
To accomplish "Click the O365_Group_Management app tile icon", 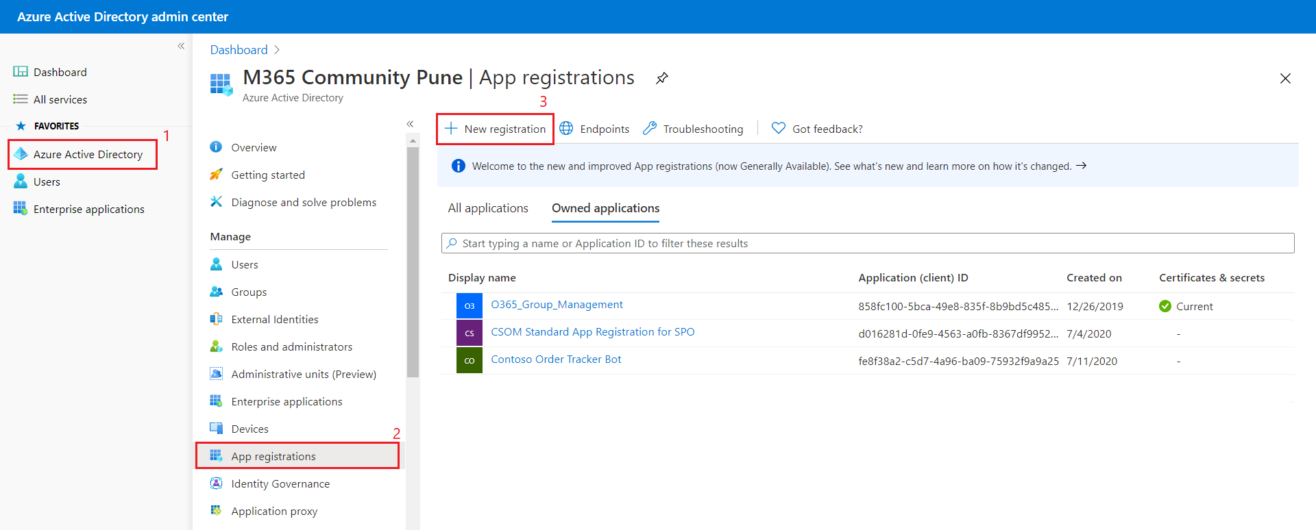I will 470,306.
